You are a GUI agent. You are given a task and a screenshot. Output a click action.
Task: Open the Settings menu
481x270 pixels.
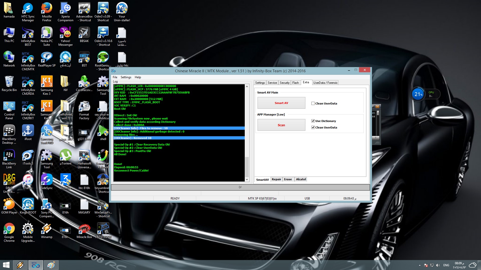(x=126, y=77)
